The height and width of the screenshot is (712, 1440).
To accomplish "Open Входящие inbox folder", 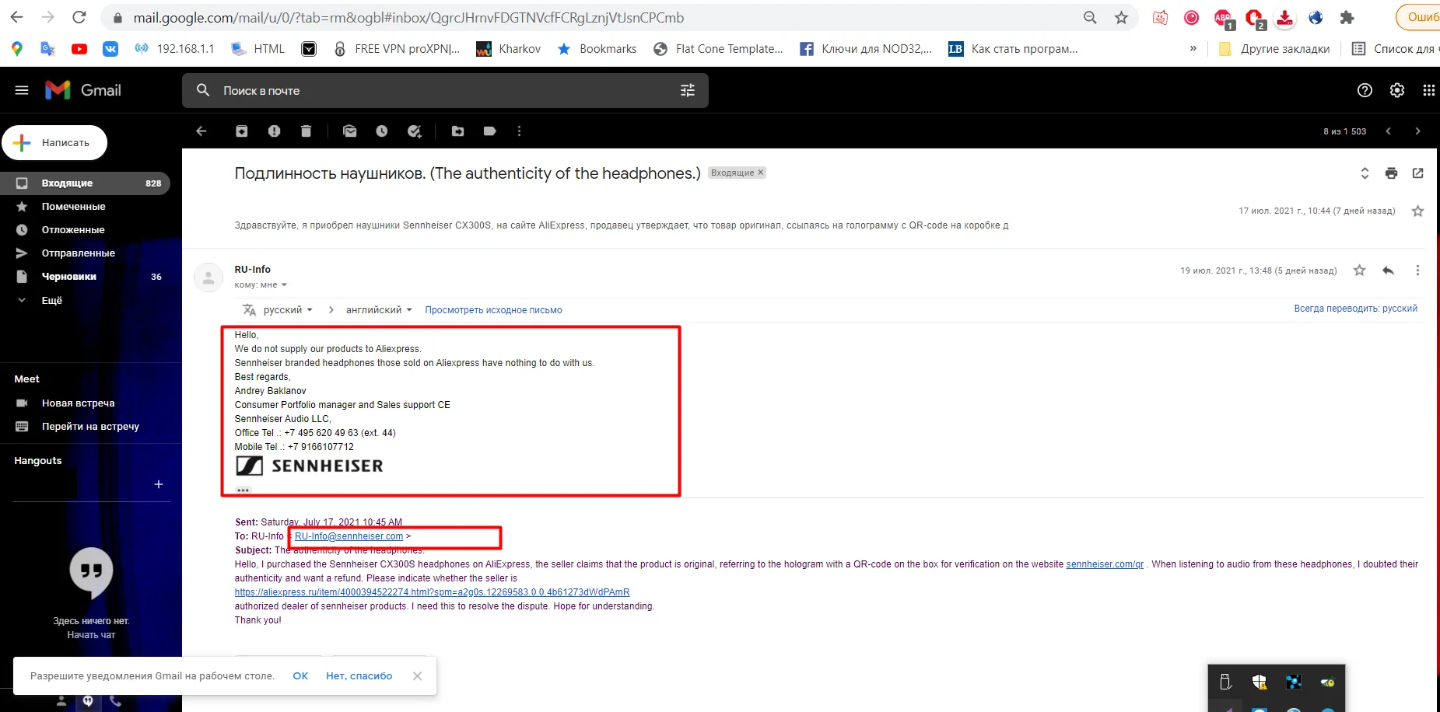I will (x=85, y=183).
